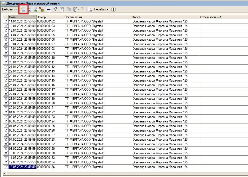The width and height of the screenshot is (248, 177).
Task: Select date cell 22.04.2024 23:59:59
Action: [x=22, y=71]
